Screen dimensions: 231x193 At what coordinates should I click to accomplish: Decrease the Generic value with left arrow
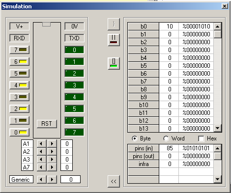click(42, 179)
